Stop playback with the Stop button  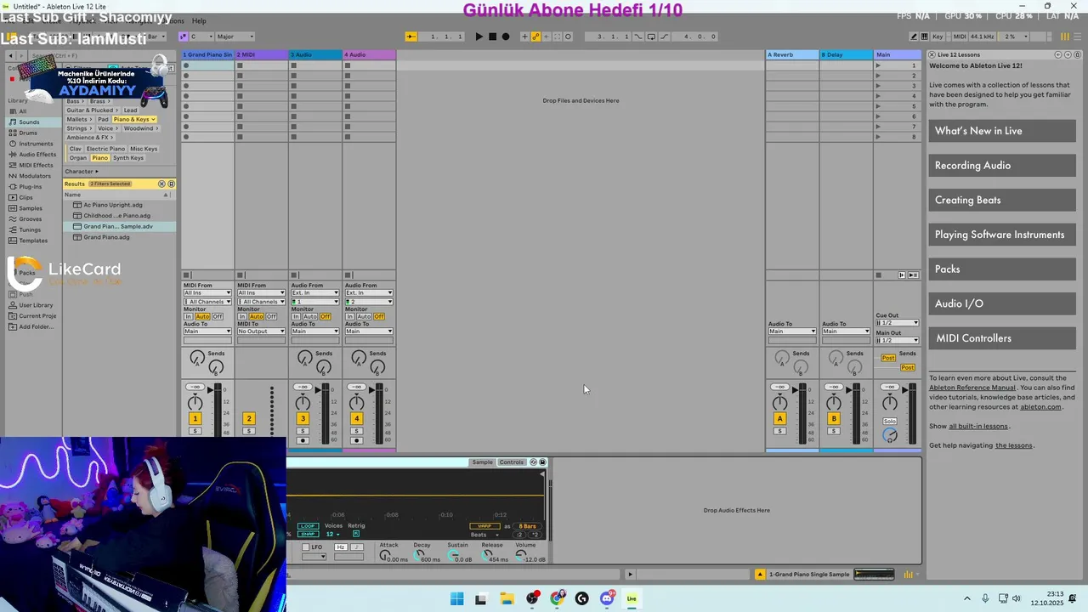[x=493, y=37]
